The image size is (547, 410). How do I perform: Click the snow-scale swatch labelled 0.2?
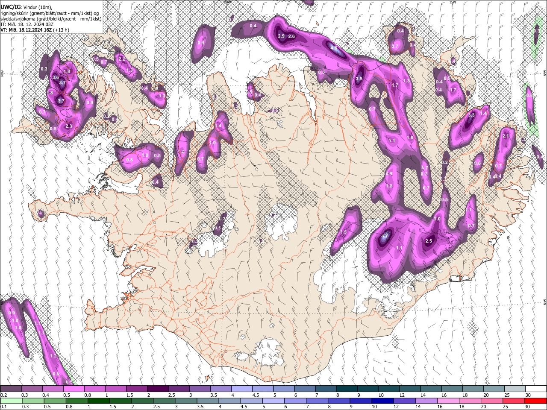pyautogui.click(x=11, y=389)
